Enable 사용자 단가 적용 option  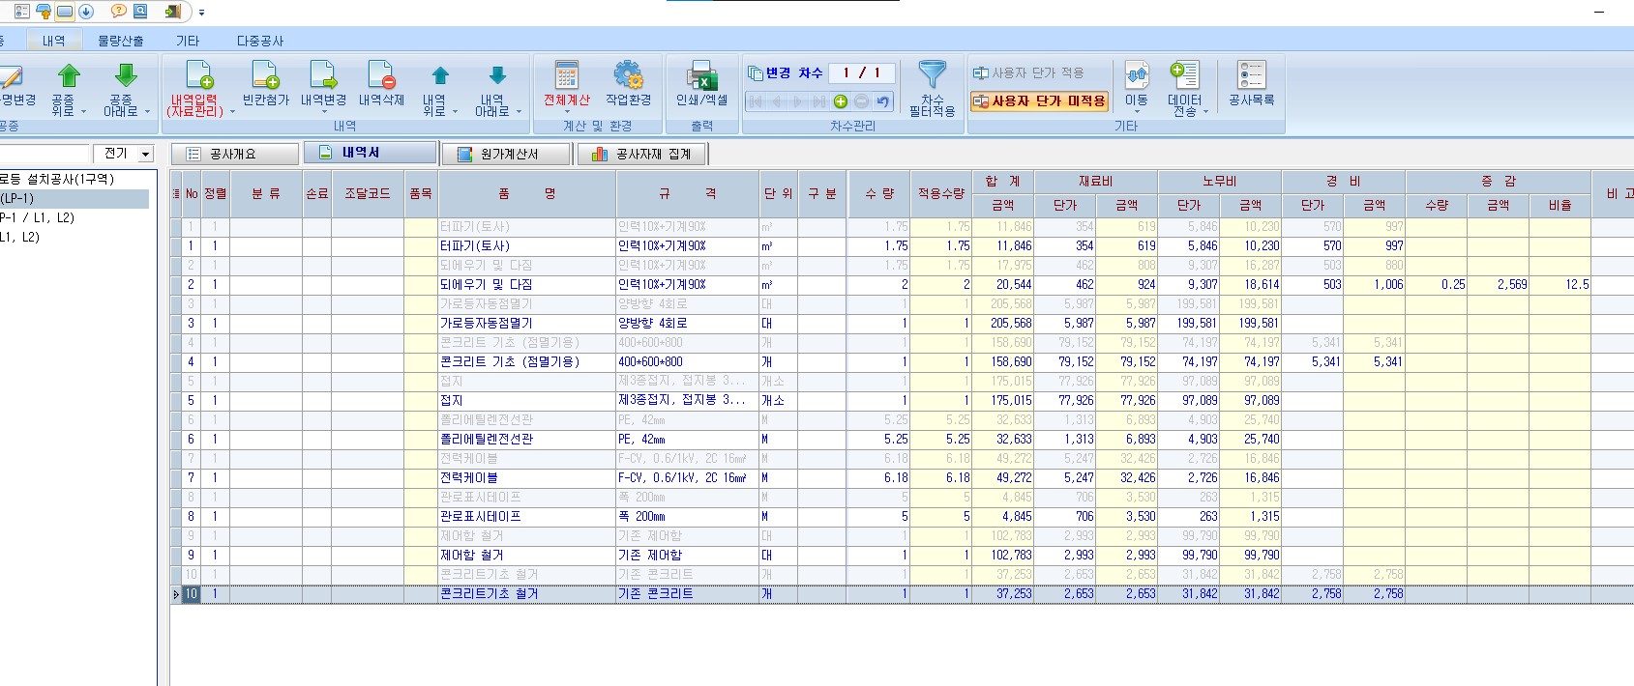click(1028, 72)
